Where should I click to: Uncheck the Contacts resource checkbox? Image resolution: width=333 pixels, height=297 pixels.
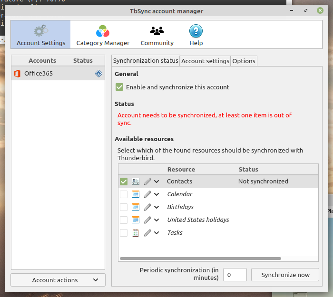(x=124, y=182)
